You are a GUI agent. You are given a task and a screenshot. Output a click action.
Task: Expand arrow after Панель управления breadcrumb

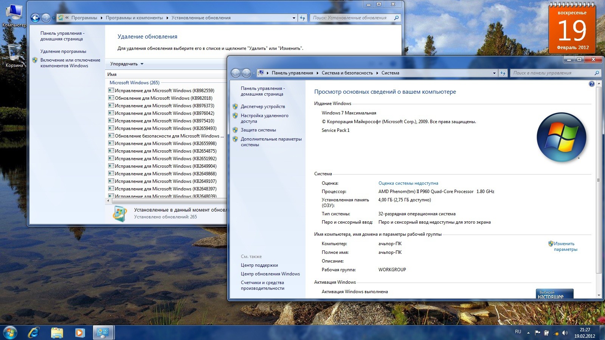coord(317,73)
